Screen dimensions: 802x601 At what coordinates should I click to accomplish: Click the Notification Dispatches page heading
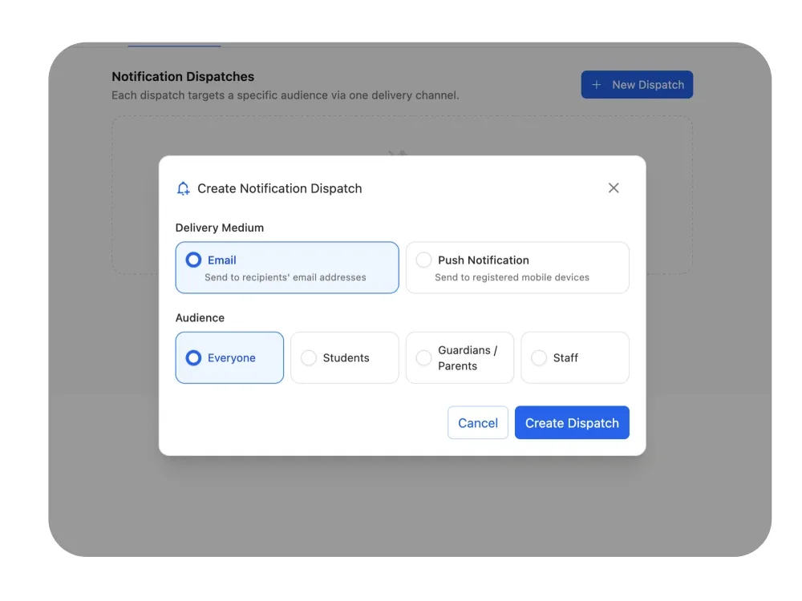click(x=183, y=77)
